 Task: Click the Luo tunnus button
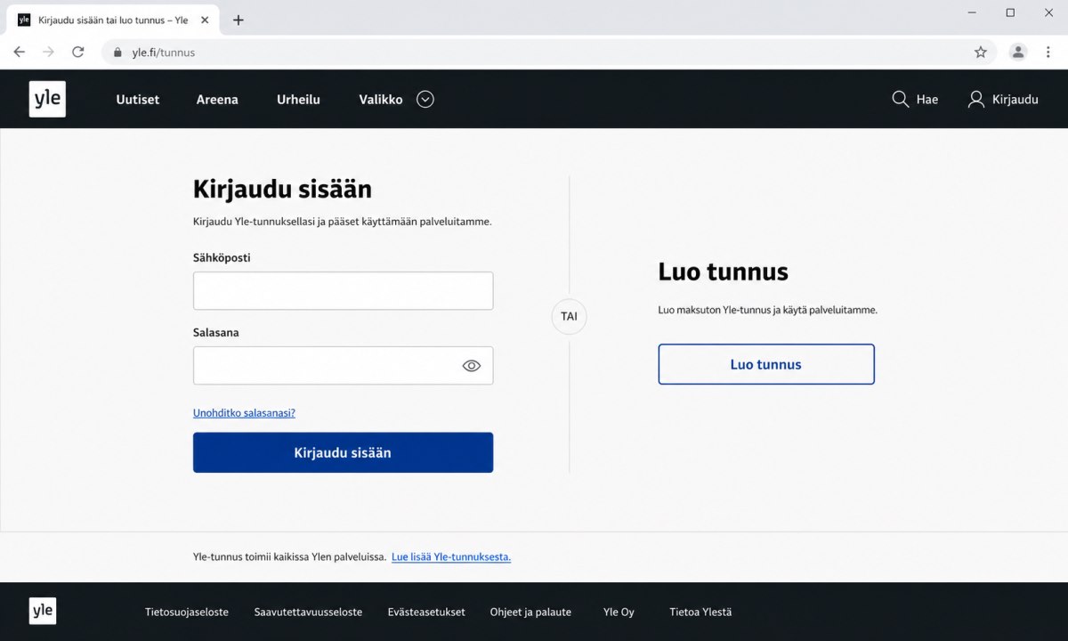tap(766, 364)
